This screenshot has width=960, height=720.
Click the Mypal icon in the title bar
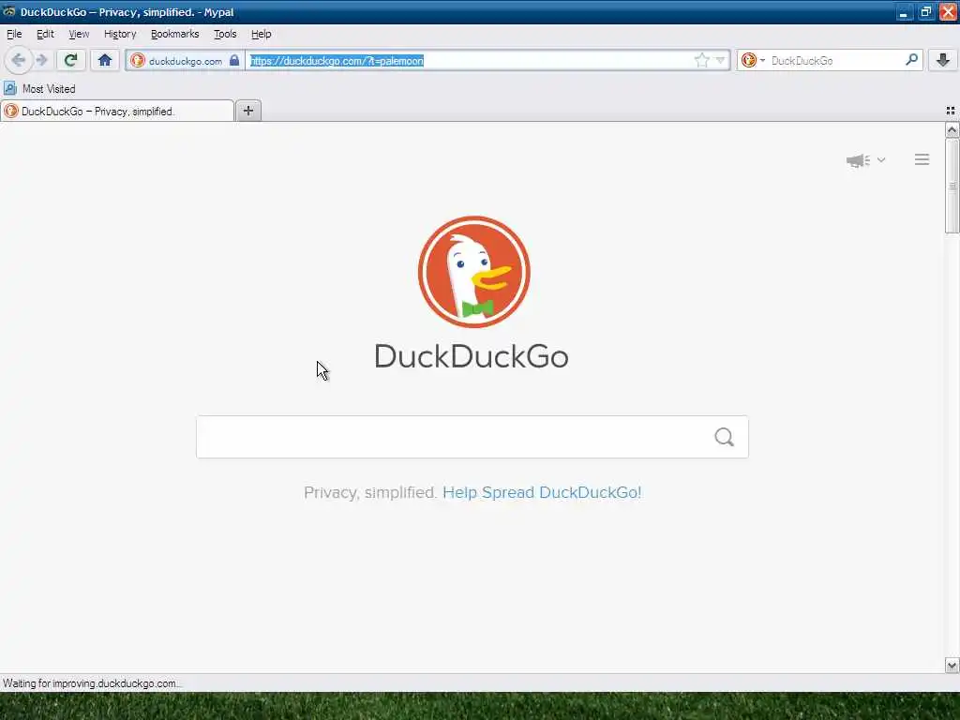pos(8,11)
